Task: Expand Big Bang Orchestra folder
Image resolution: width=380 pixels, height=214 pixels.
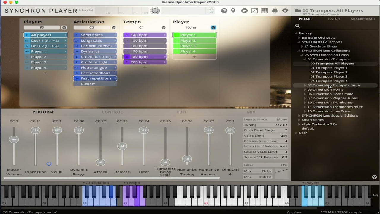Action: 299,38
